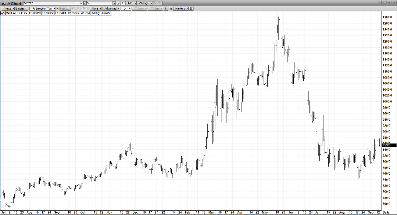Image resolution: width=397 pixels, height=215 pixels.
Task: Toggle the percent (%) scale button
Action: (171, 8)
